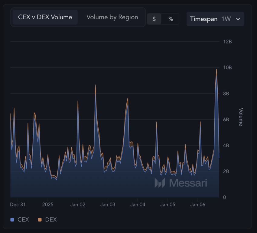
Task: Click the Messari logo icon watermark
Action: click(x=160, y=183)
